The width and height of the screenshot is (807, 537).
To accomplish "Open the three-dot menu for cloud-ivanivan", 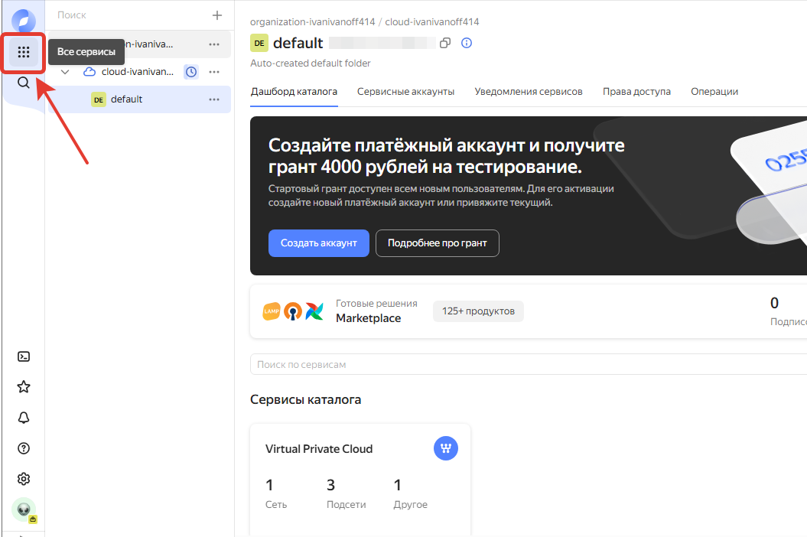I will pyautogui.click(x=214, y=72).
